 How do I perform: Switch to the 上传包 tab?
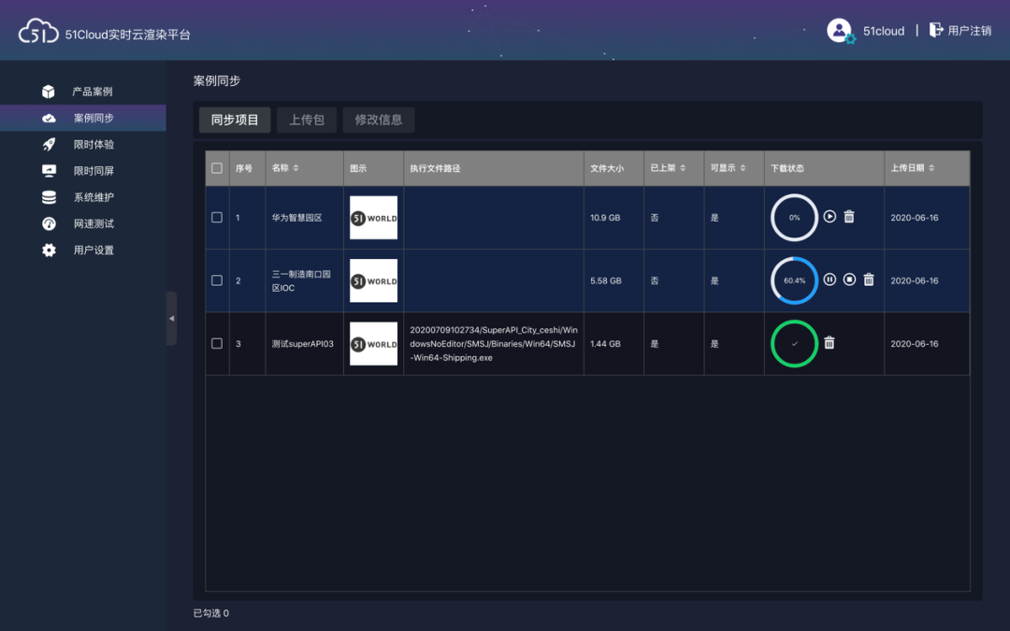307,120
